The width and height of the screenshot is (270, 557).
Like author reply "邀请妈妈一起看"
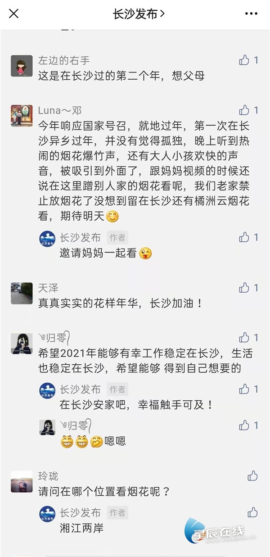pos(244,237)
